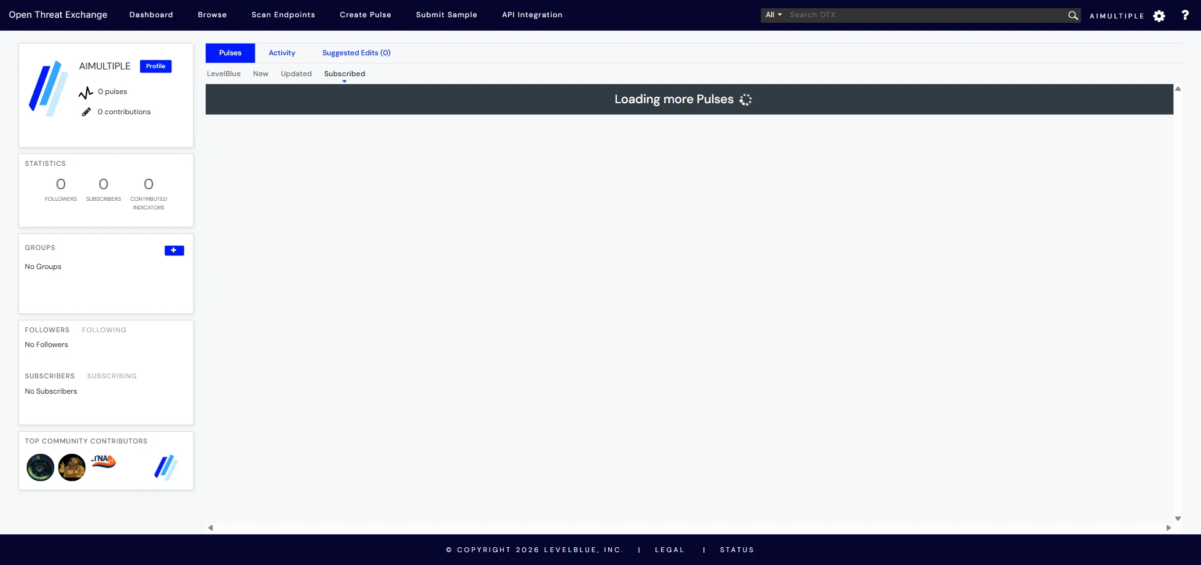Click the AIMULTIPLE profile avatar logo
The height and width of the screenshot is (565, 1201).
point(49,88)
